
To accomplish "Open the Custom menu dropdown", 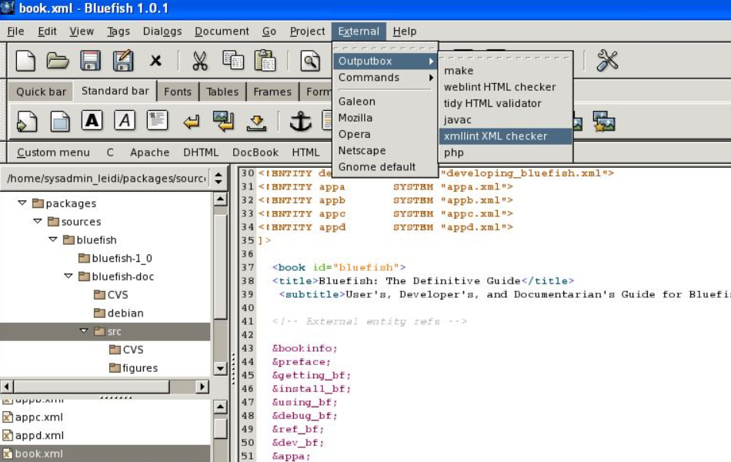I will (x=53, y=152).
